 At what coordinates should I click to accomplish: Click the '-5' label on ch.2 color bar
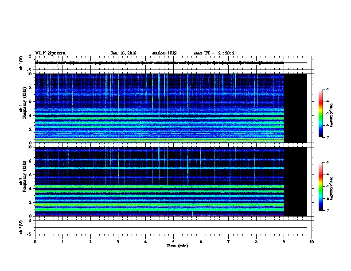click(327, 186)
